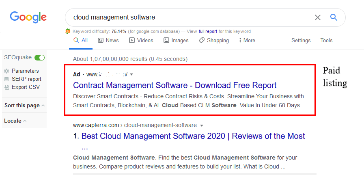Switch to the News tab
Viewport: 364px width, 175px height.
[x=108, y=41]
